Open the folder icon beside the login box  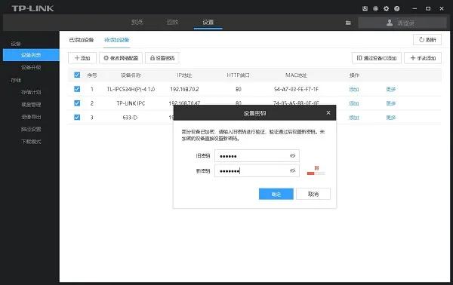pos(348,23)
